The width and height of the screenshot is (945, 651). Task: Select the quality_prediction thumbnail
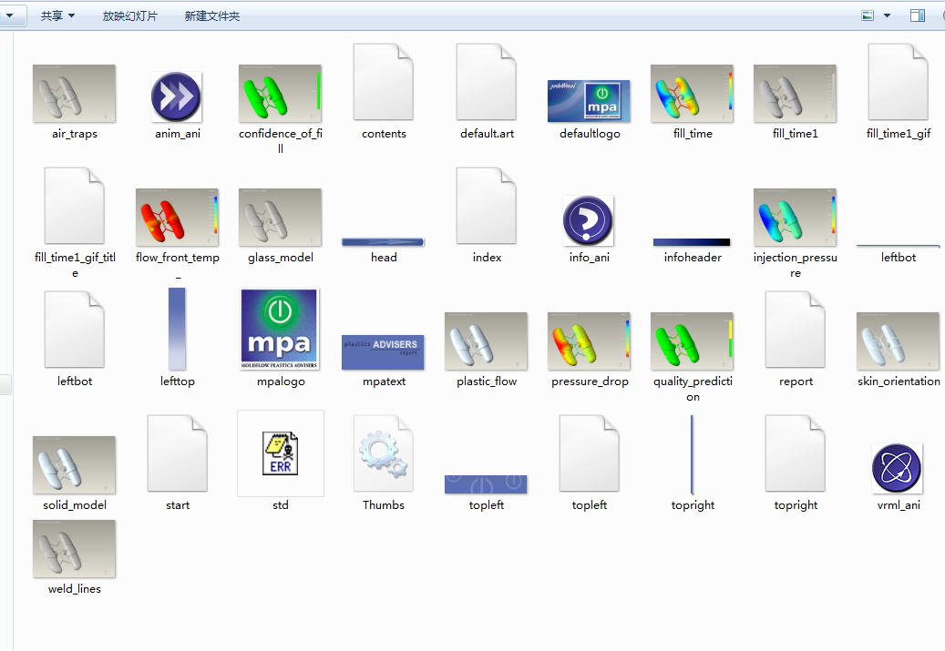point(692,341)
